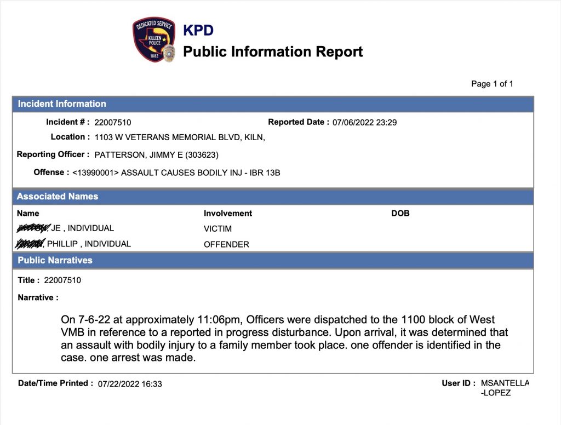
Task: Click the Public Information Report title
Action: pos(272,52)
